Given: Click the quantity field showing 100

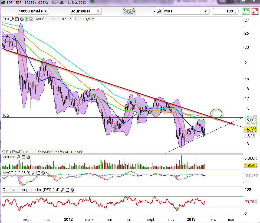Looking at the screenshot, I should [x=223, y=11].
